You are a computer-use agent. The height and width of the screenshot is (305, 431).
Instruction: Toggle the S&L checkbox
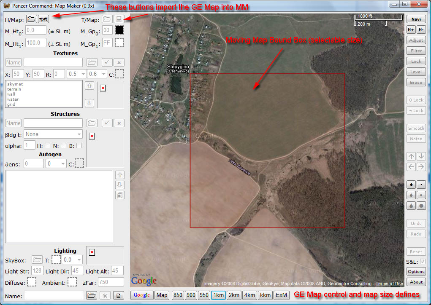pyautogui.click(x=422, y=262)
